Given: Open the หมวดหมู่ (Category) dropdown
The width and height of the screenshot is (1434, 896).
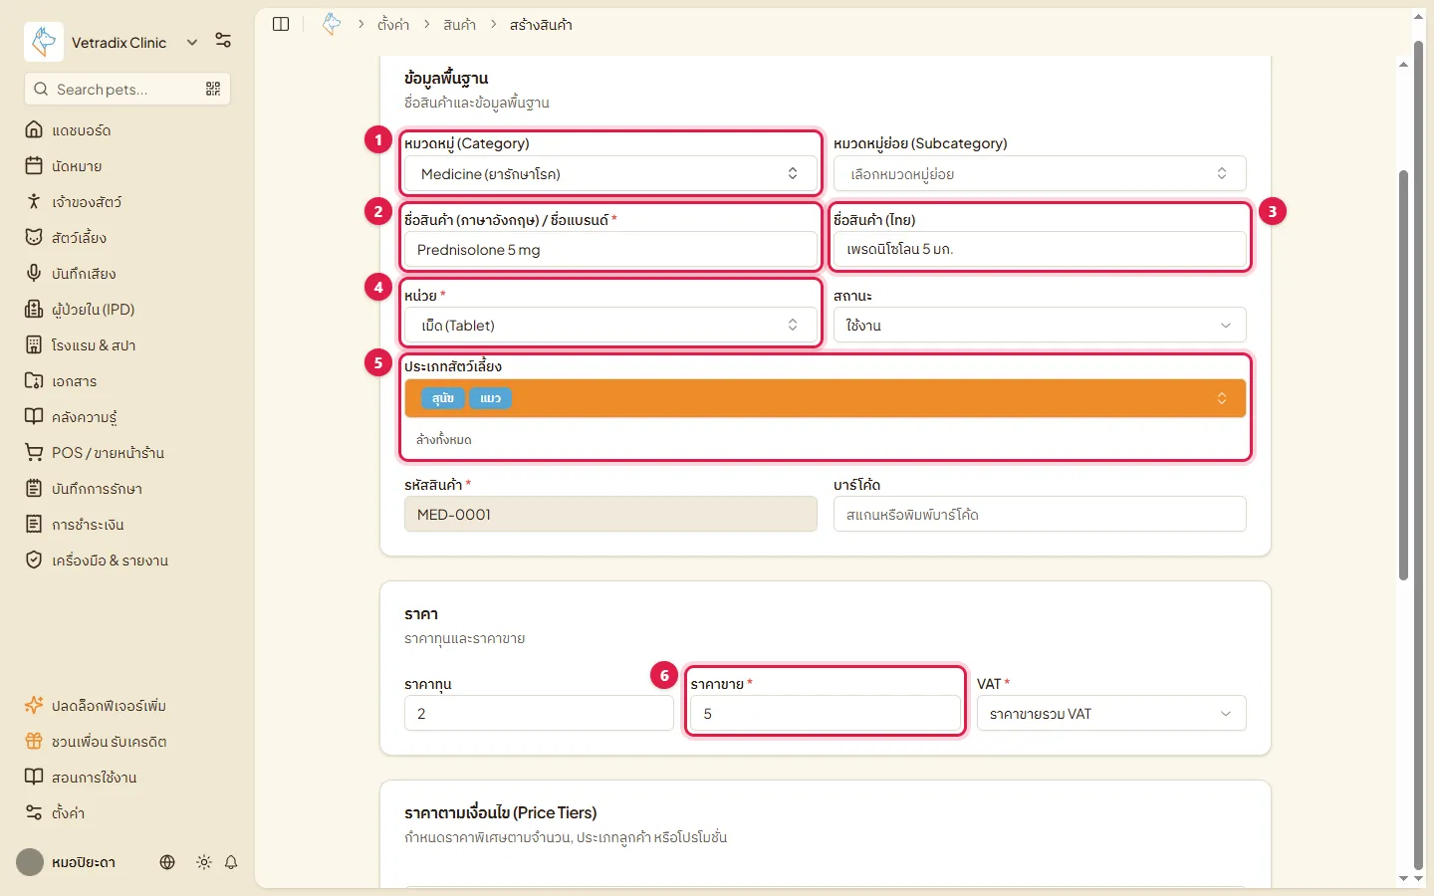Looking at the screenshot, I should [x=610, y=173].
